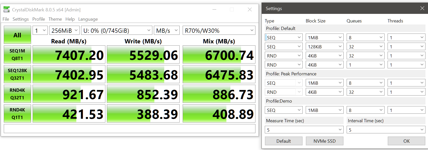Image resolution: width=428 pixels, height=150 pixels.
Task: Change the MB/s unit dropdown
Action: click(167, 31)
